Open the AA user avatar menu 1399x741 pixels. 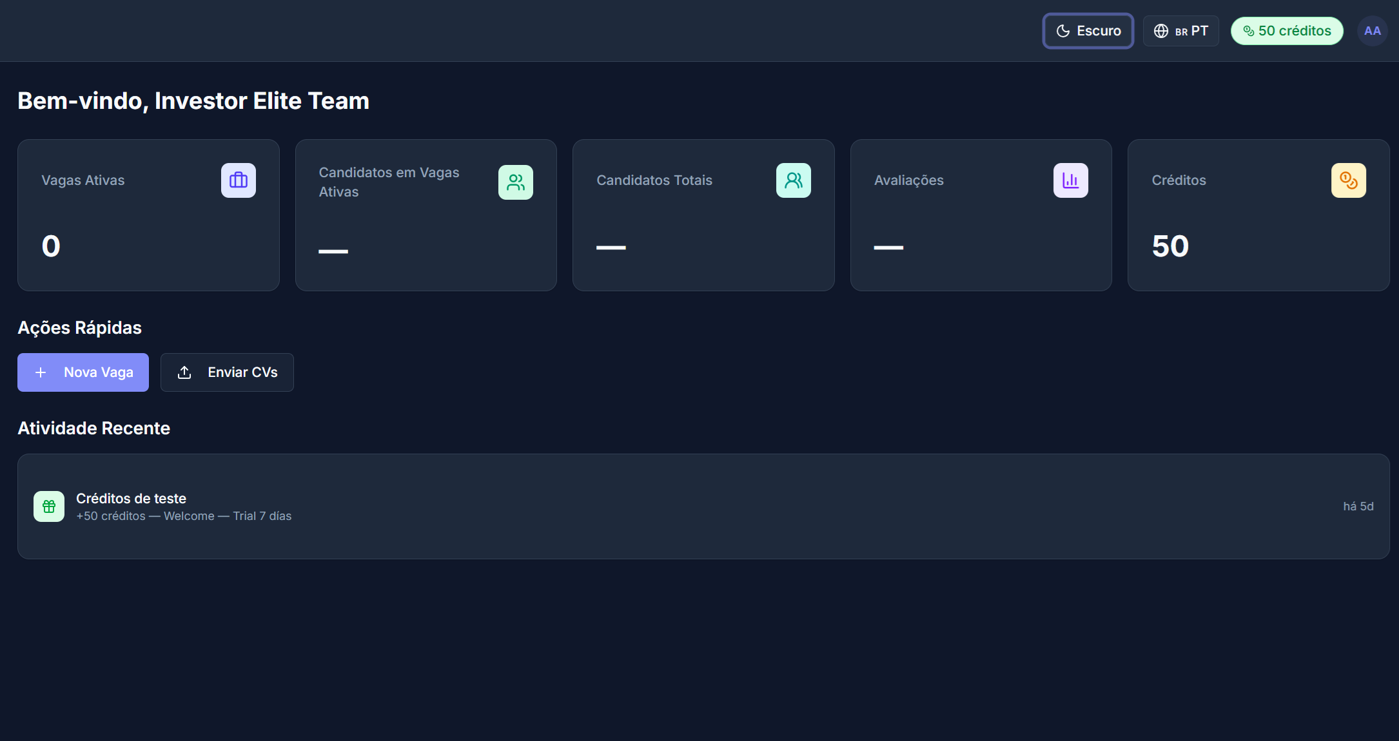point(1372,31)
